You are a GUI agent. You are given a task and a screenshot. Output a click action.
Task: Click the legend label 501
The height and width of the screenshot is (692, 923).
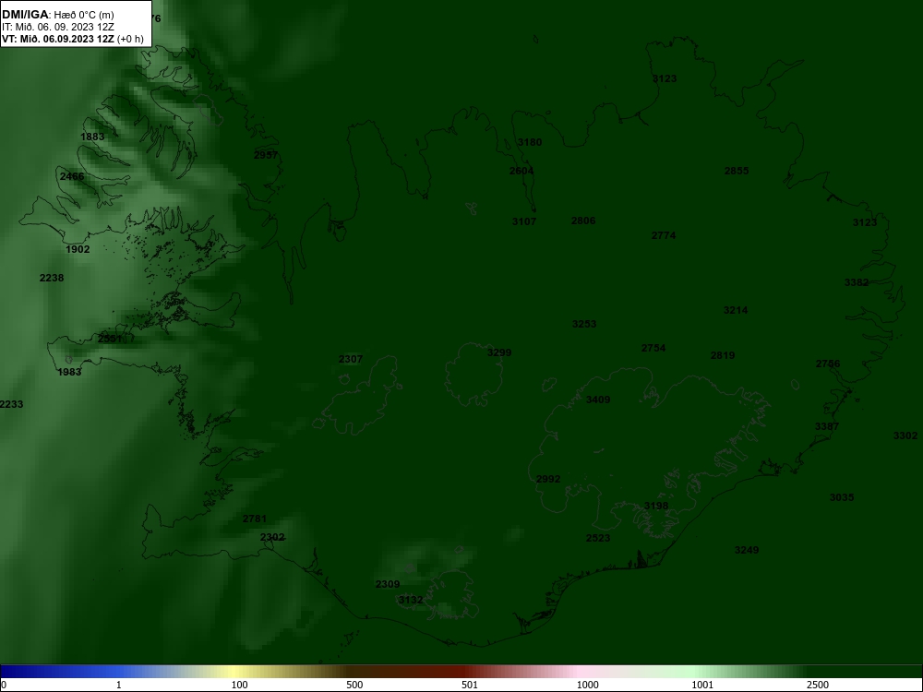pos(470,685)
